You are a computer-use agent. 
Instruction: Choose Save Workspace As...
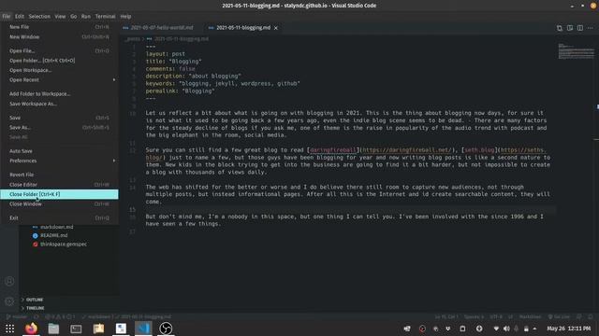point(59,104)
